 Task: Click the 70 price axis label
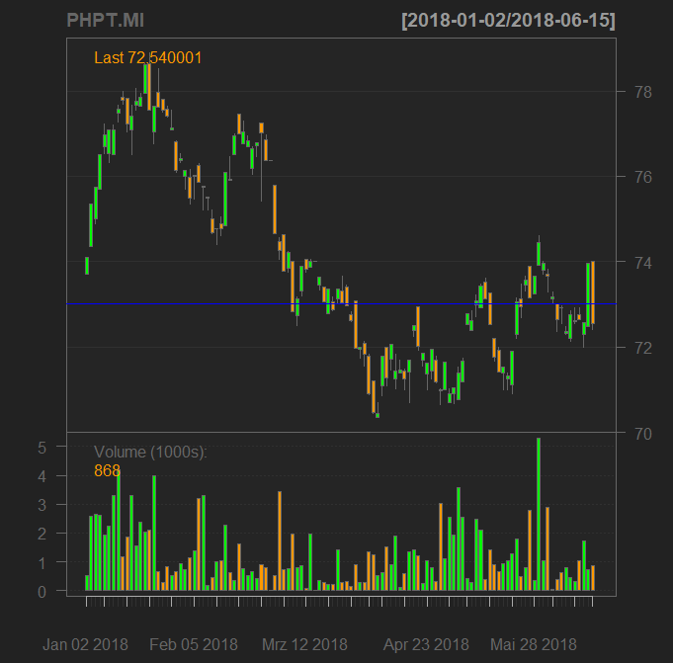coord(641,433)
